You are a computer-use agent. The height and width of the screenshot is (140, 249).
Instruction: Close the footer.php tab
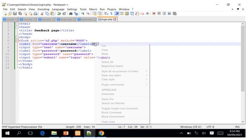(74, 19)
